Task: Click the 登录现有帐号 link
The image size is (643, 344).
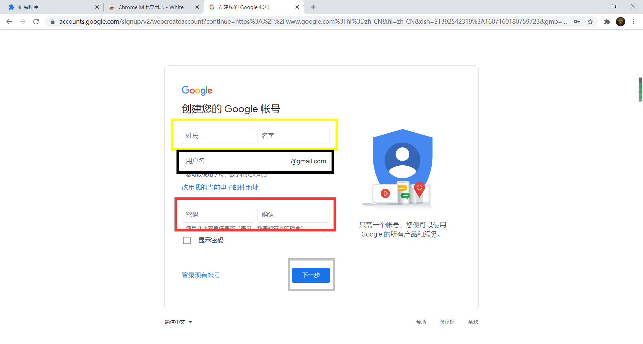Action: pyautogui.click(x=201, y=275)
